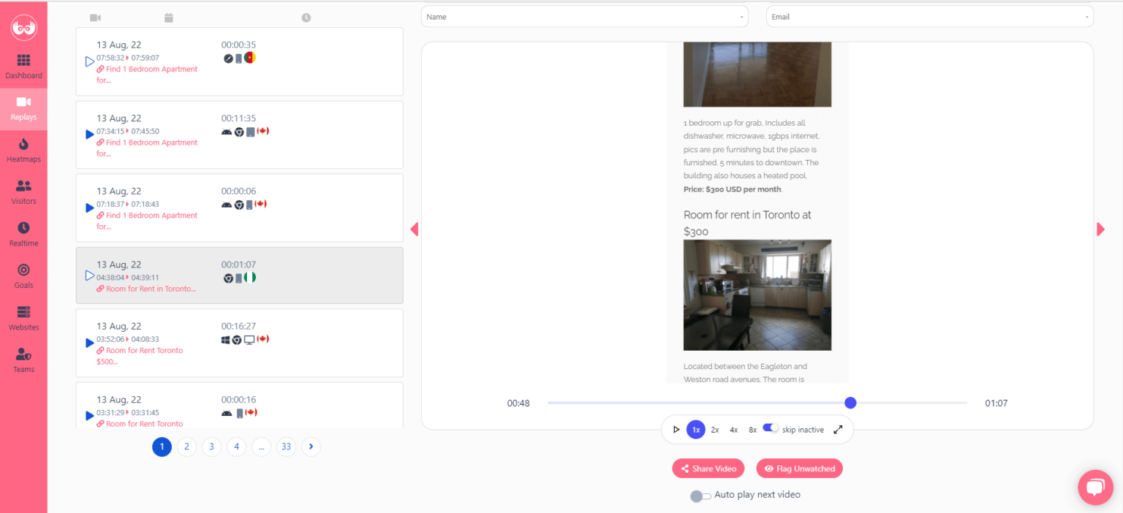Viewport: 1123px width, 513px height.
Task: Click the replay progress slider handle
Action: point(850,403)
